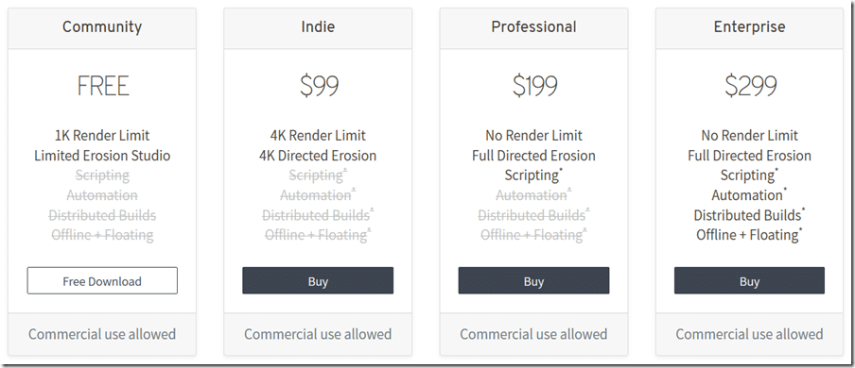Select the Indie plan header

click(318, 26)
